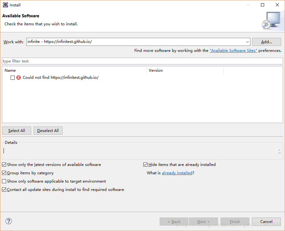The height and width of the screenshot is (231, 285).
Task: Disable Group items by category
Action: coord(4,173)
